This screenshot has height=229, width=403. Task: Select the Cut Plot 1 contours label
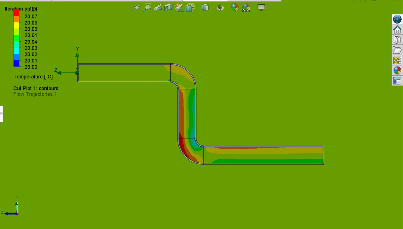click(x=36, y=88)
